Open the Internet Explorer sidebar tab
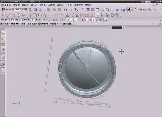 point(3,49)
